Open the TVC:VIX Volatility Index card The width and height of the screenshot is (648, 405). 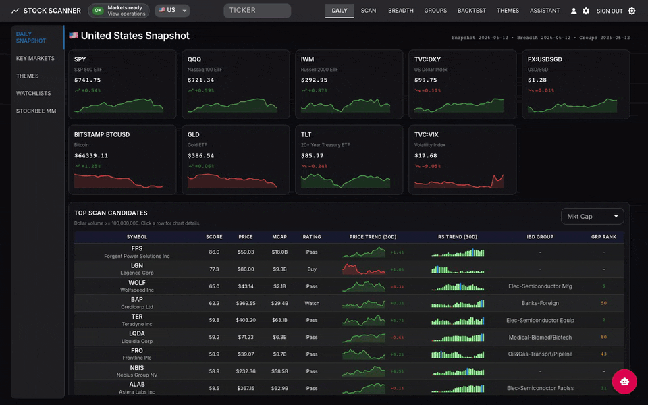click(462, 159)
